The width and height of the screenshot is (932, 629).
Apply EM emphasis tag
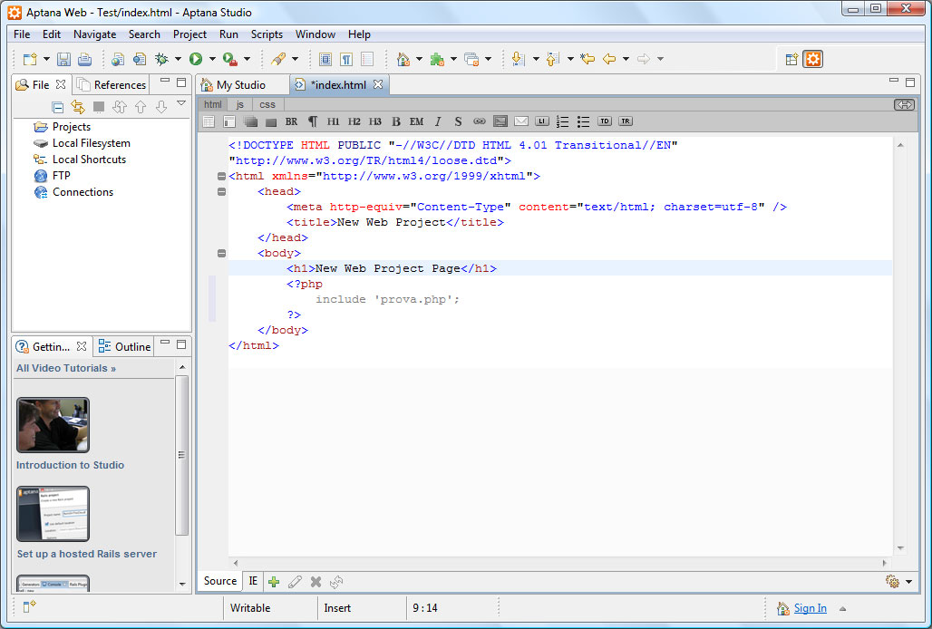[x=417, y=121]
